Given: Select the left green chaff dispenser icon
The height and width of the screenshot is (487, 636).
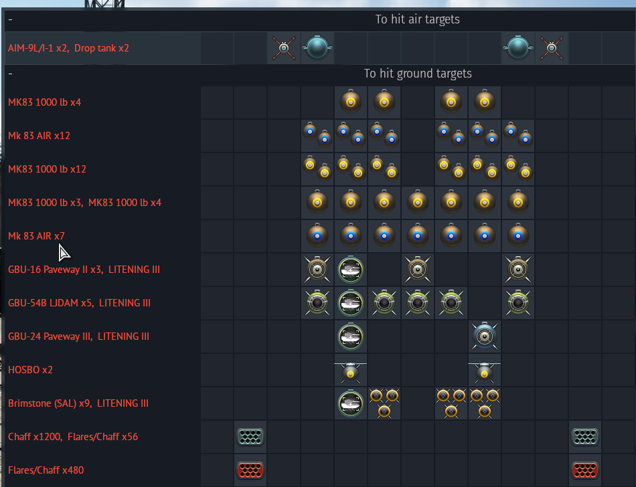Looking at the screenshot, I should [250, 437].
